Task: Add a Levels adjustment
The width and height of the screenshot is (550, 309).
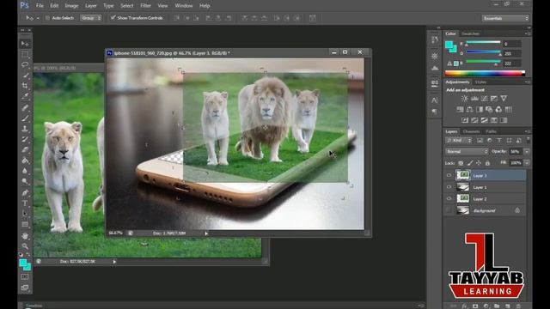Action: 474,99
